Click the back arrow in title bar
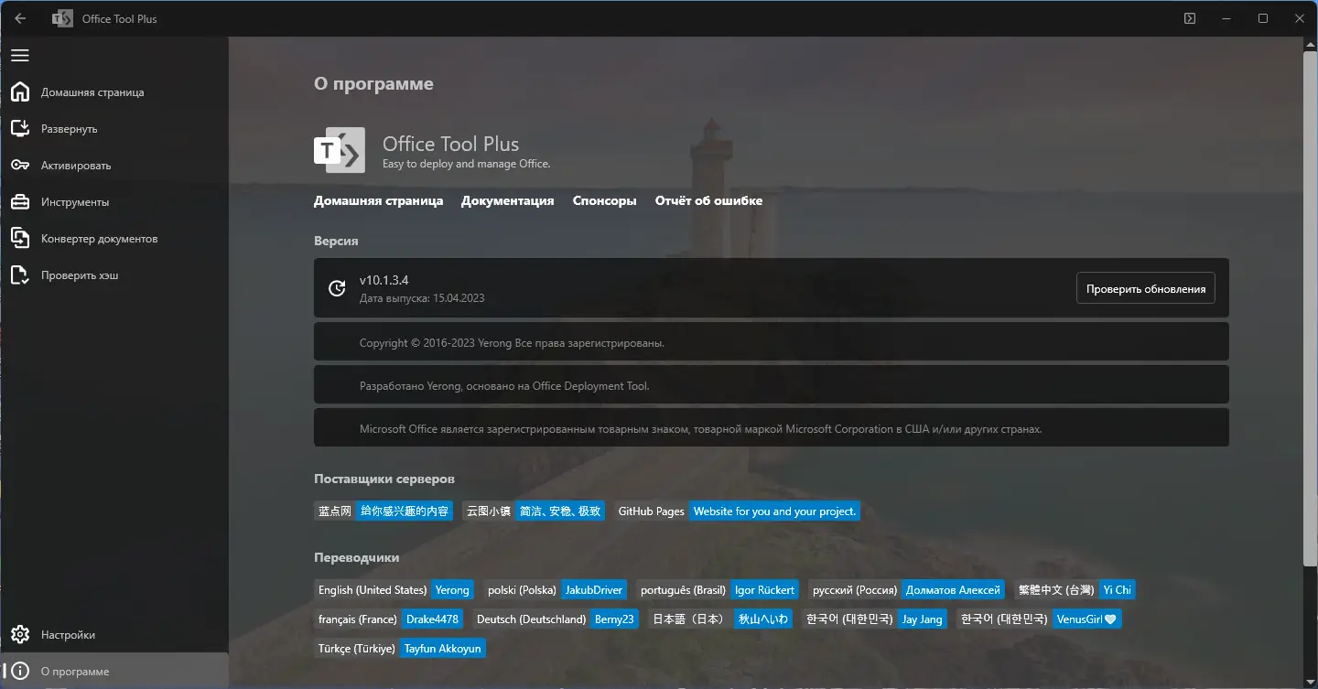This screenshot has width=1318, height=689. [20, 18]
